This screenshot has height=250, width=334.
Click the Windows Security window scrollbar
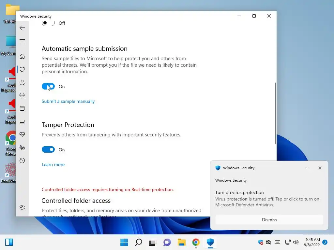tap(275, 113)
